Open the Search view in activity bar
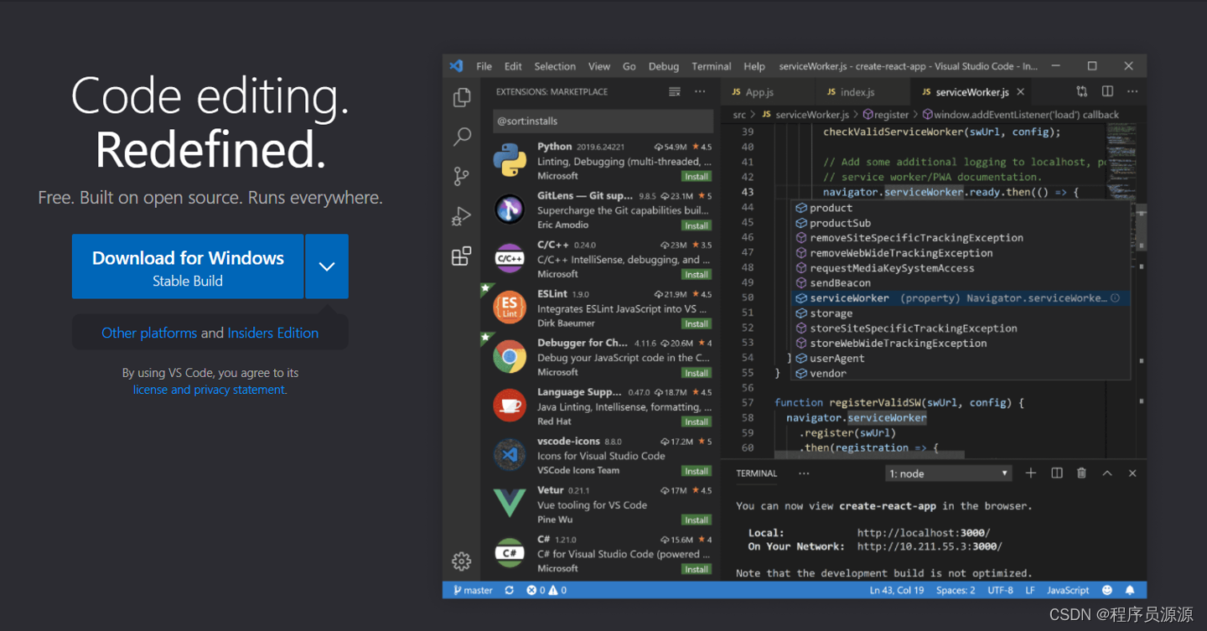Image resolution: width=1207 pixels, height=631 pixels. pos(462,137)
